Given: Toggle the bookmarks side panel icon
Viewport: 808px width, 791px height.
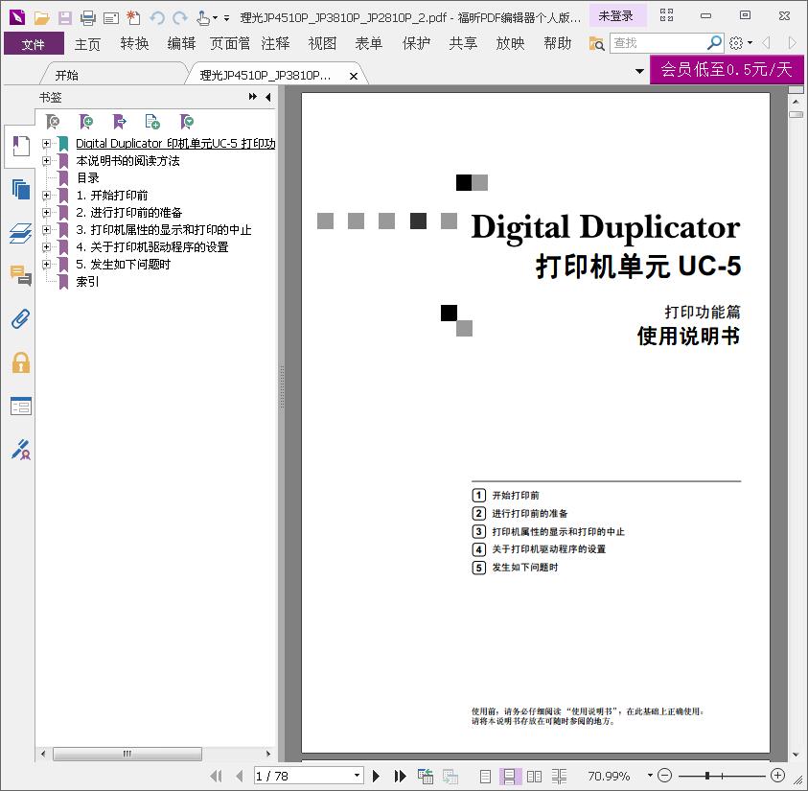Looking at the screenshot, I should [x=21, y=147].
